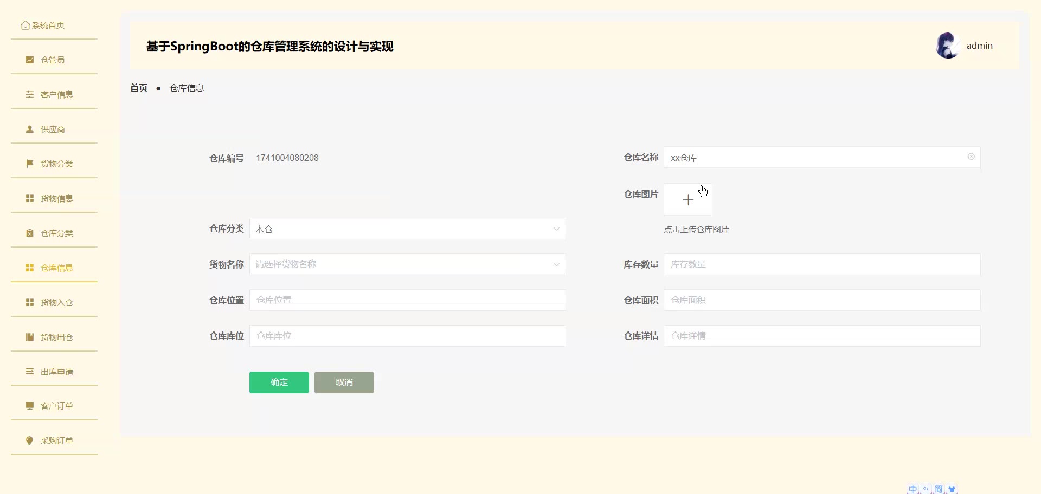The height and width of the screenshot is (494, 1041).
Task: Click the system title heading text
Action: tap(270, 47)
